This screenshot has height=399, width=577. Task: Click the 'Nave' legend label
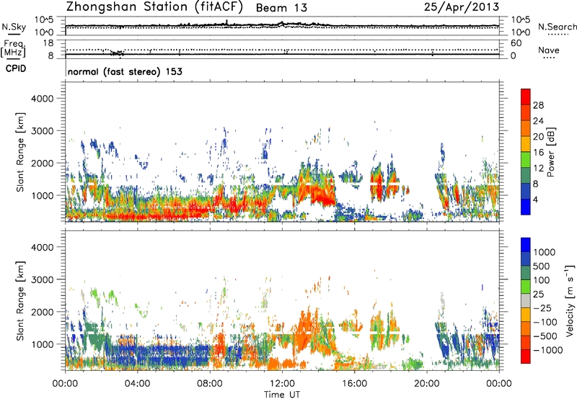(x=549, y=50)
